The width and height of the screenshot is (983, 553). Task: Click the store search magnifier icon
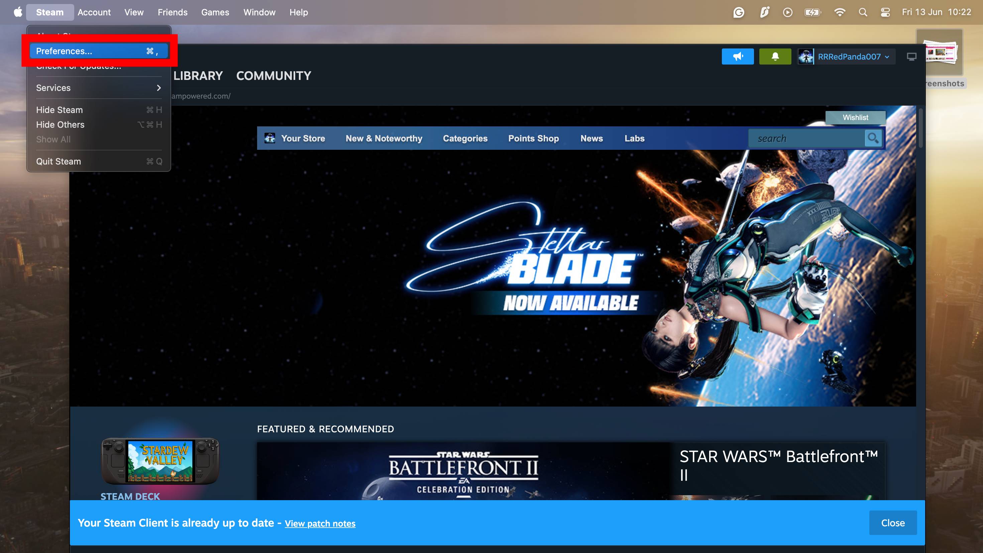(873, 138)
